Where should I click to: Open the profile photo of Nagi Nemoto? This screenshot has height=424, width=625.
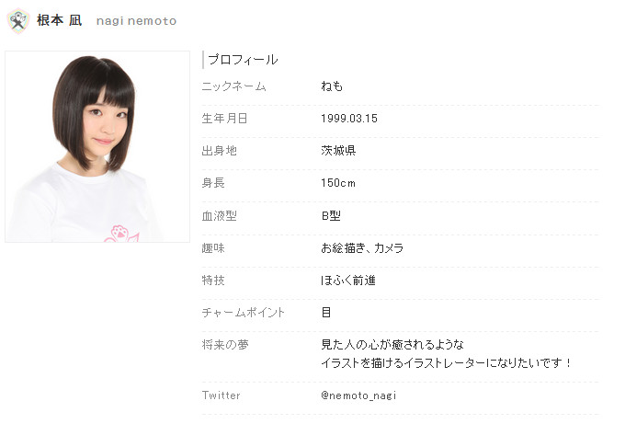click(x=97, y=146)
